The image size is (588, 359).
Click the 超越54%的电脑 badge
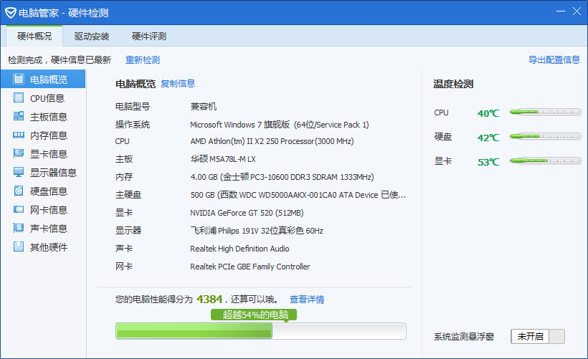[254, 315]
